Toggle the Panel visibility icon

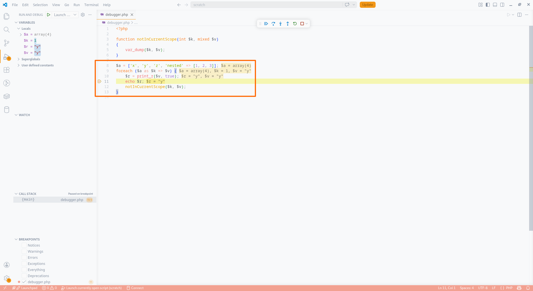(495, 5)
